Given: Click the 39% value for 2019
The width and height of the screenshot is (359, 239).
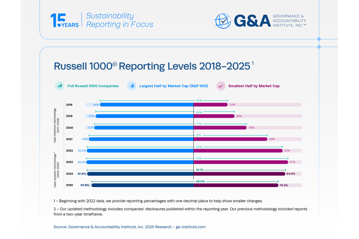Looking at the screenshot, I should tap(239, 116).
